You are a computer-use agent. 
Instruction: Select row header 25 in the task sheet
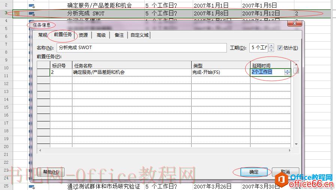[6, 186]
